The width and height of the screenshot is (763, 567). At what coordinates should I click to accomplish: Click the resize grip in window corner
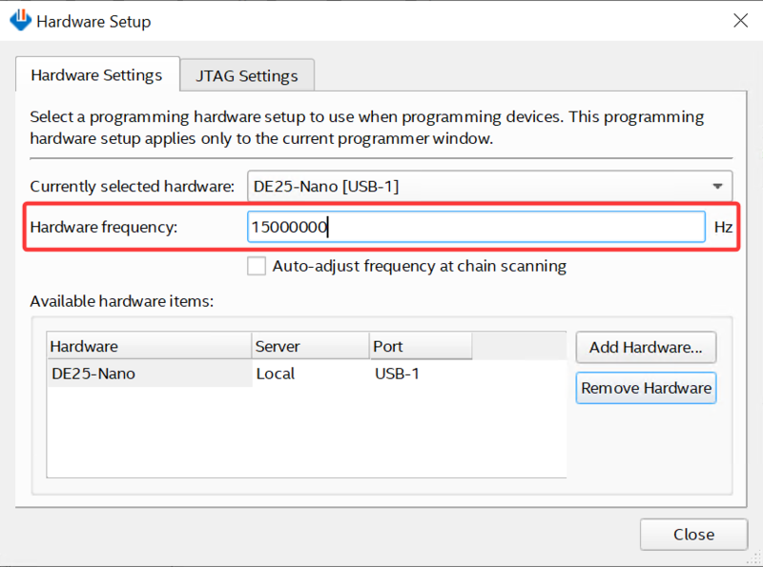pyautogui.click(x=754, y=558)
